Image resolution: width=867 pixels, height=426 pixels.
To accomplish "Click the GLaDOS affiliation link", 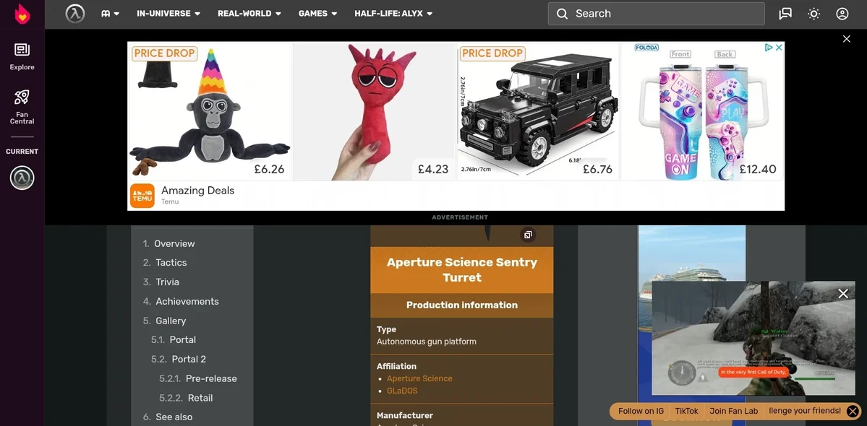I will click(x=402, y=391).
